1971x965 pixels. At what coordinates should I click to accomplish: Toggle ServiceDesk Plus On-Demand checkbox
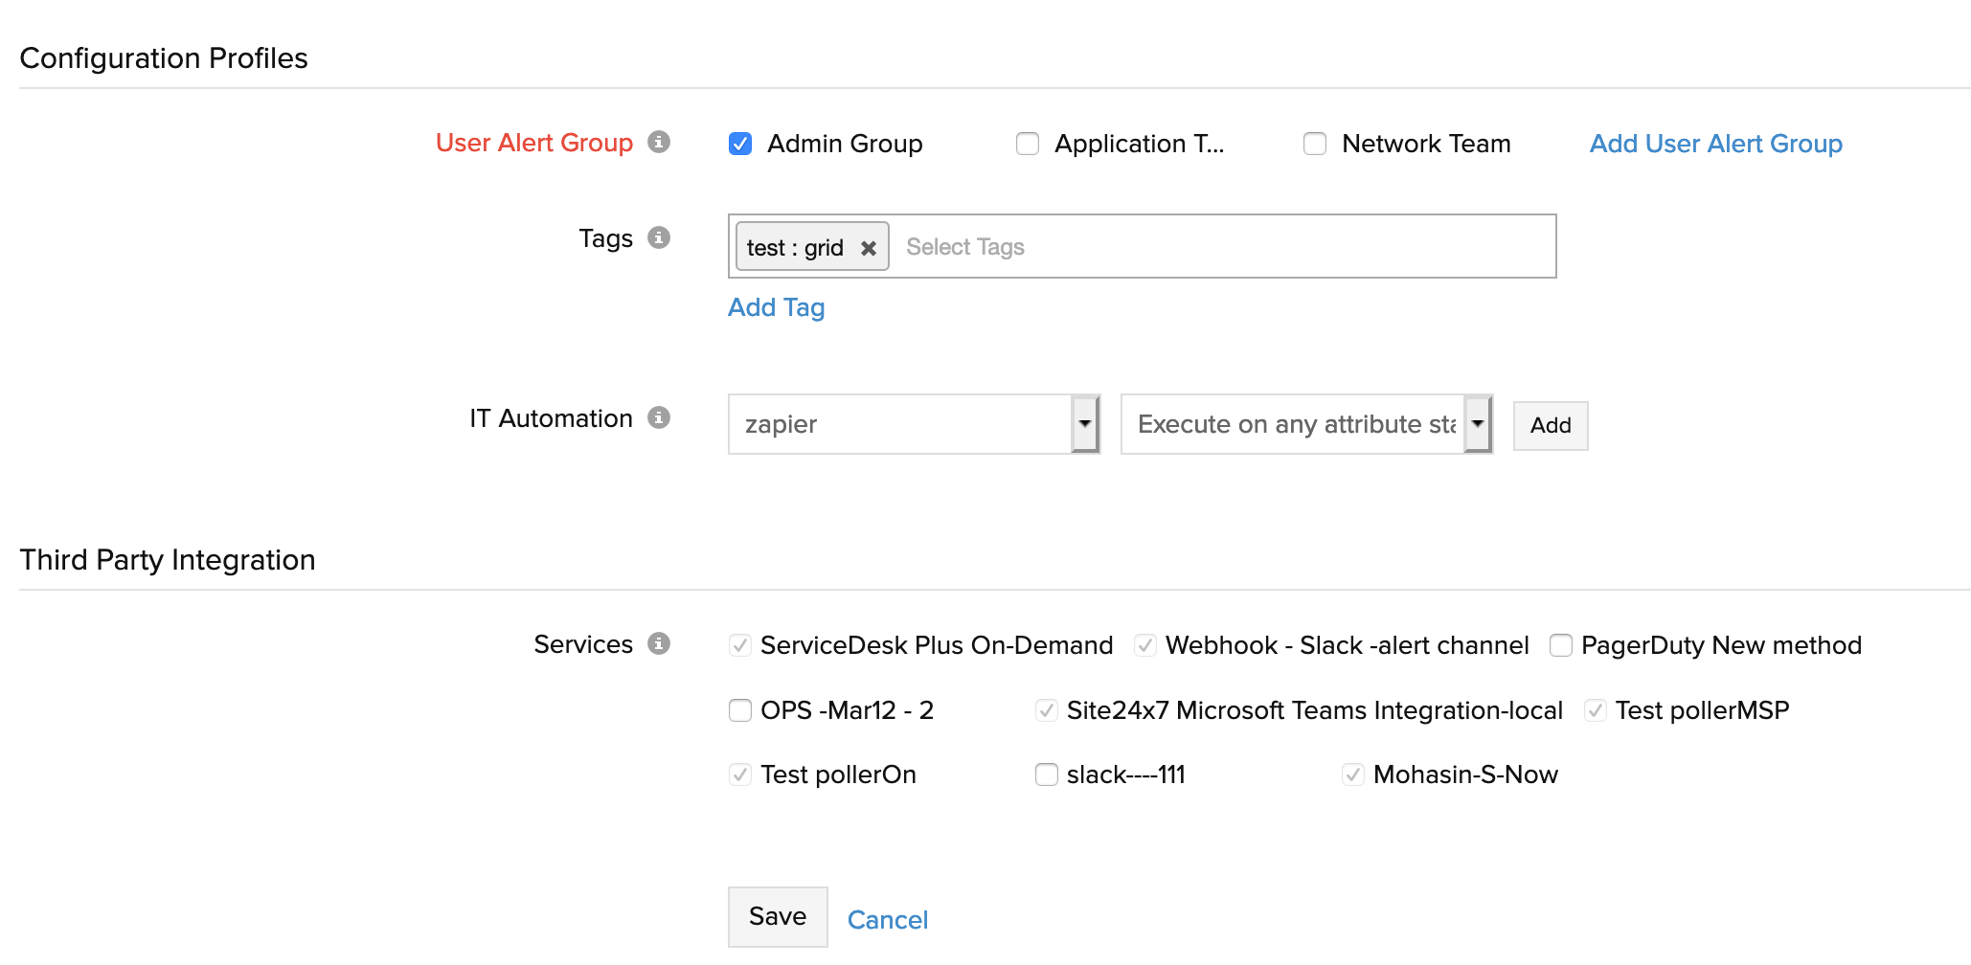[740, 645]
